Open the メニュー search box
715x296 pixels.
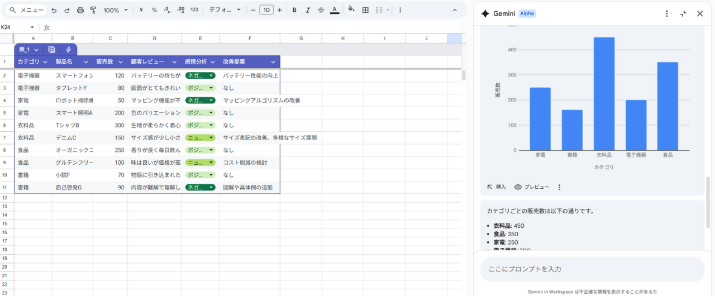pos(27,10)
